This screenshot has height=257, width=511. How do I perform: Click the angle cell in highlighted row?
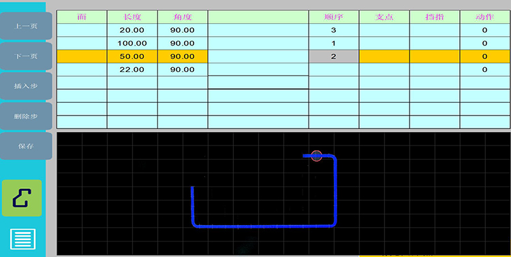point(183,56)
